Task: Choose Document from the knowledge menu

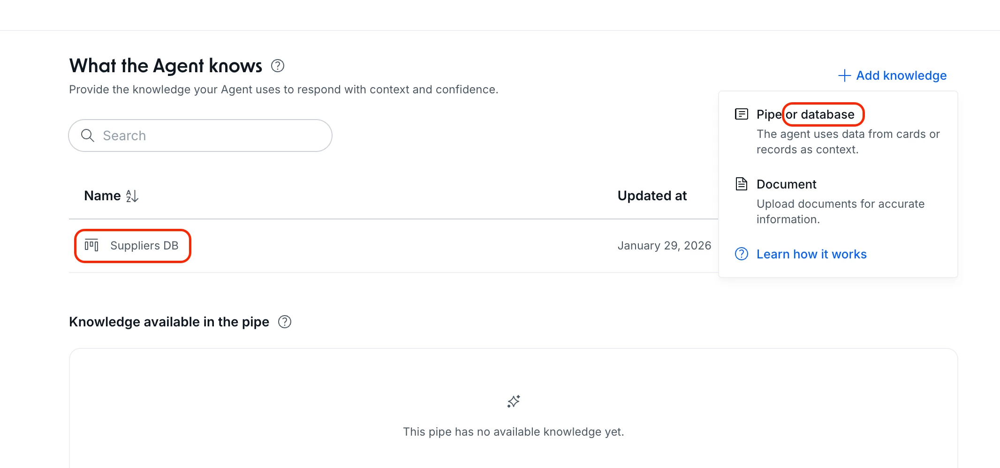Action: [786, 184]
